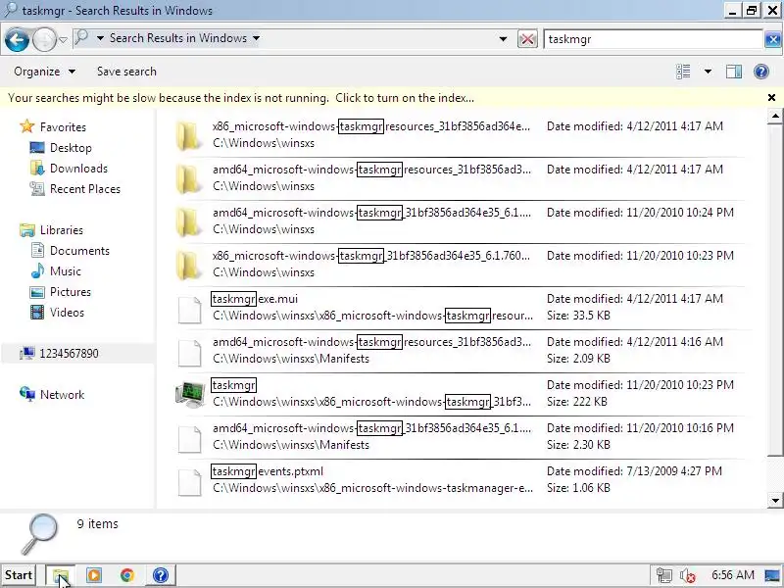Dismiss the yellow index notification bar
Viewport: 784px width, 588px height.
click(x=771, y=98)
